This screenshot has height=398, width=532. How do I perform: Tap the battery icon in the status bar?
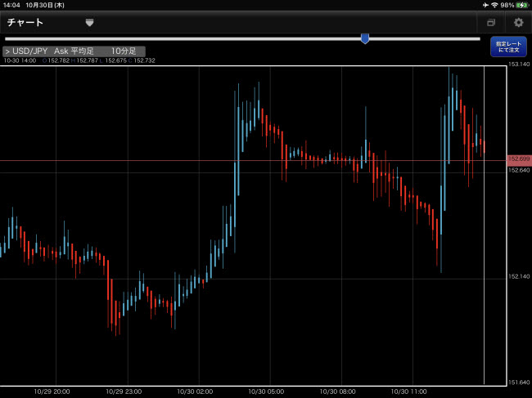pyautogui.click(x=521, y=5)
